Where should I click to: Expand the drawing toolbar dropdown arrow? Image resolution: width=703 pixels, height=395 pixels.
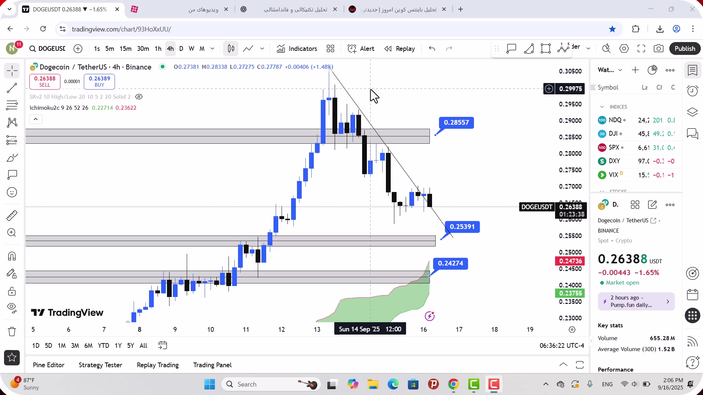pyautogui.click(x=588, y=49)
